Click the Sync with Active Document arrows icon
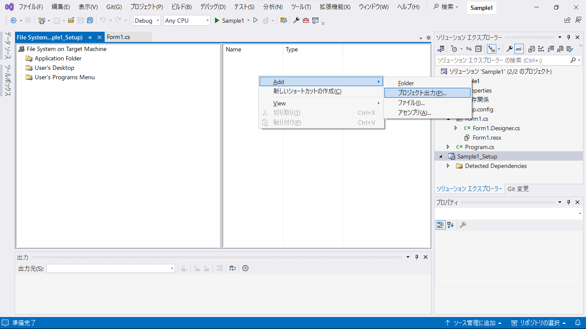Image resolution: width=586 pixels, height=329 pixels. pos(469,49)
